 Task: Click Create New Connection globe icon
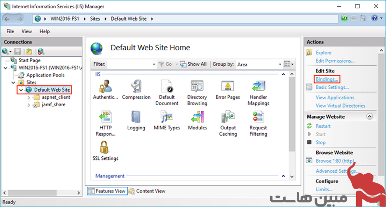[5, 52]
